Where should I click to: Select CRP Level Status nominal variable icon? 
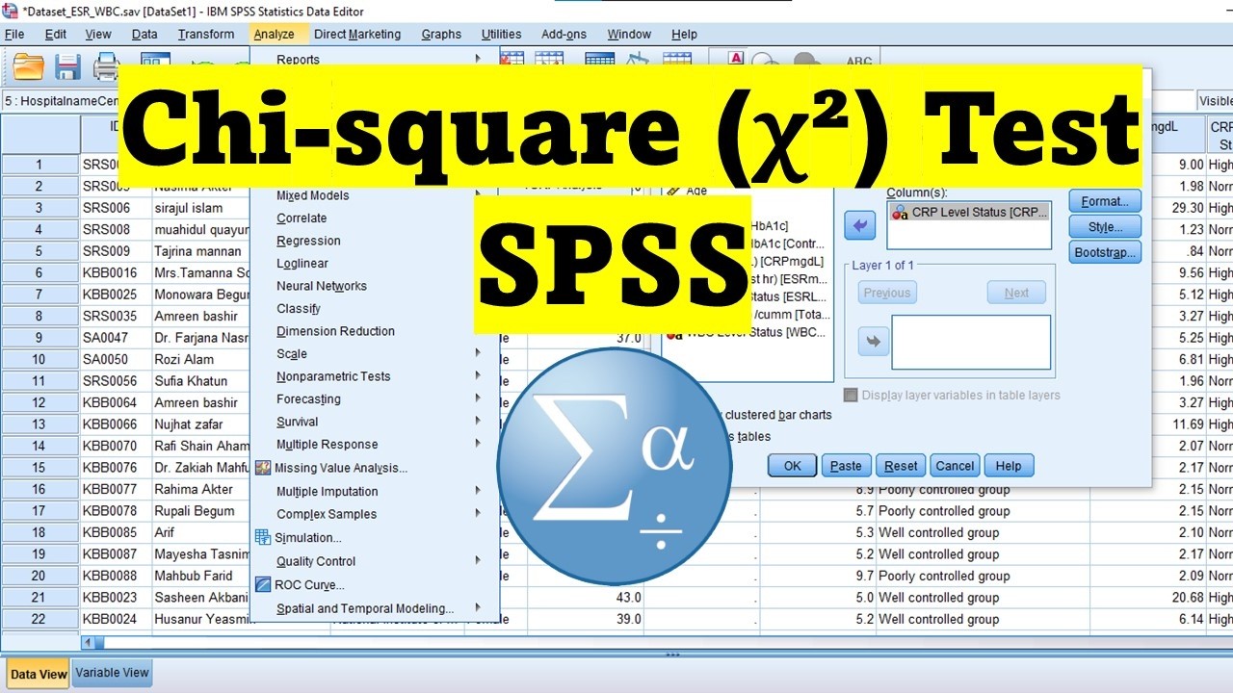900,213
